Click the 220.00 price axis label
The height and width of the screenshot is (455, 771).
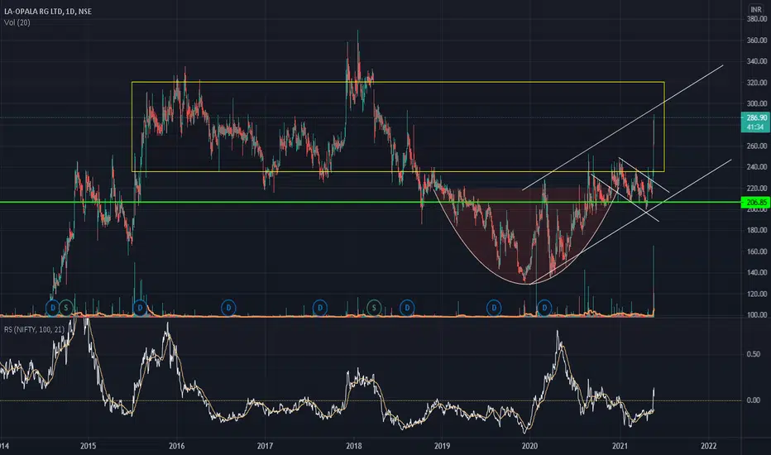coord(757,188)
